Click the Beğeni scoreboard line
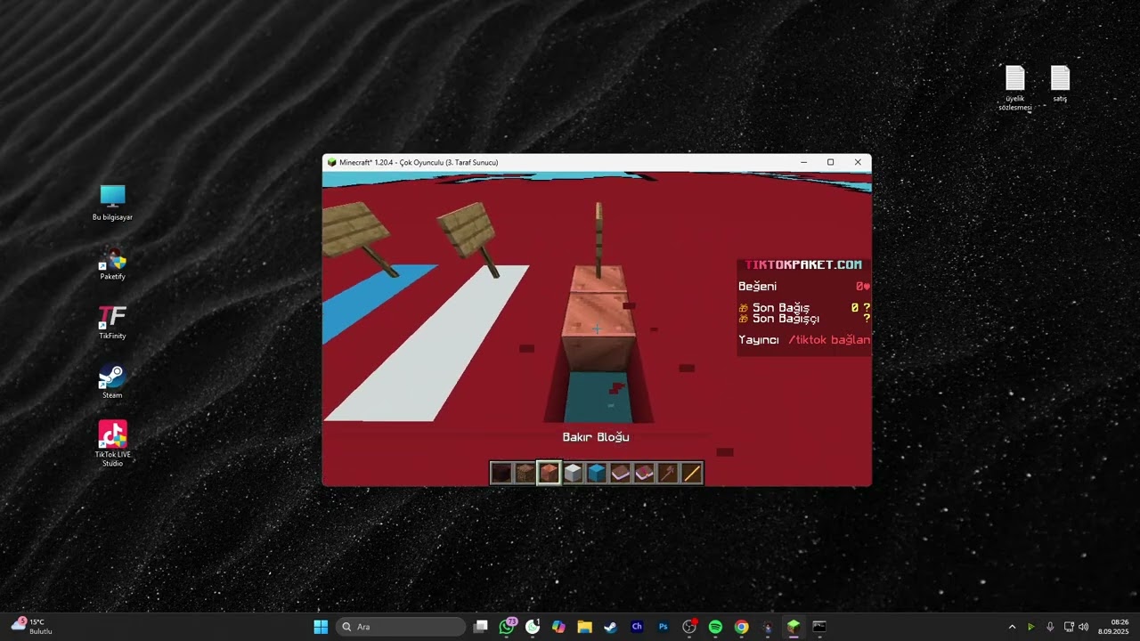Screen dimensions: 1140x641 pyautogui.click(x=804, y=287)
